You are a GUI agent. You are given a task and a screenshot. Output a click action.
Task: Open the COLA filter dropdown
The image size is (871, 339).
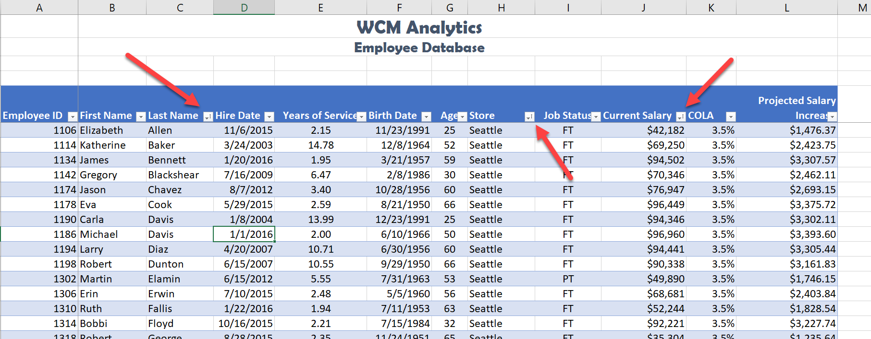point(731,117)
